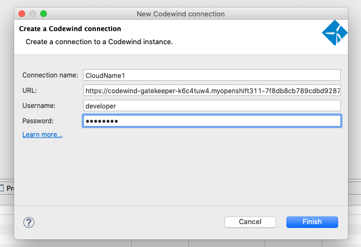Close the New Codewind connection dialog

pos(22,14)
